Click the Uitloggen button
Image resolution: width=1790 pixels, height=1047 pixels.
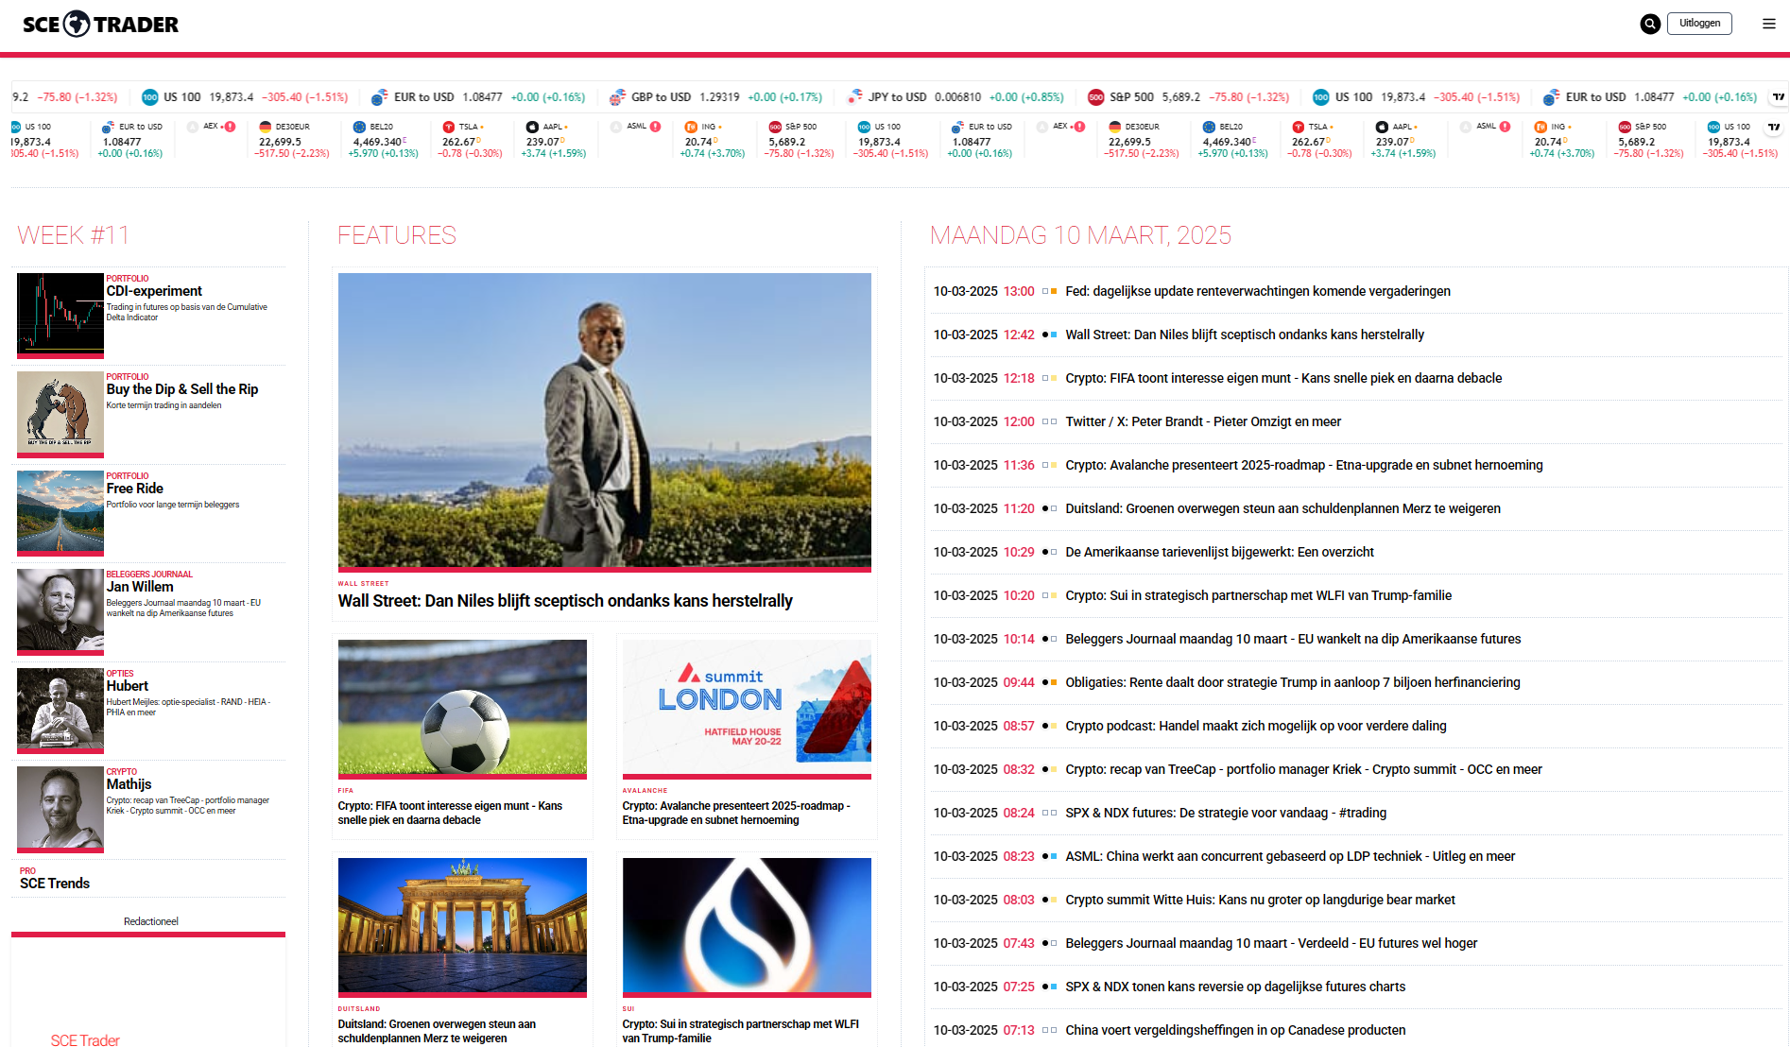(1699, 24)
